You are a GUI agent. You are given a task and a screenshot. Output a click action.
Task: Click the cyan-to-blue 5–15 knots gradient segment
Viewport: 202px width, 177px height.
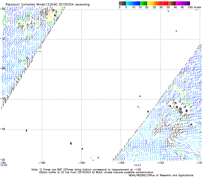click(133, 3)
